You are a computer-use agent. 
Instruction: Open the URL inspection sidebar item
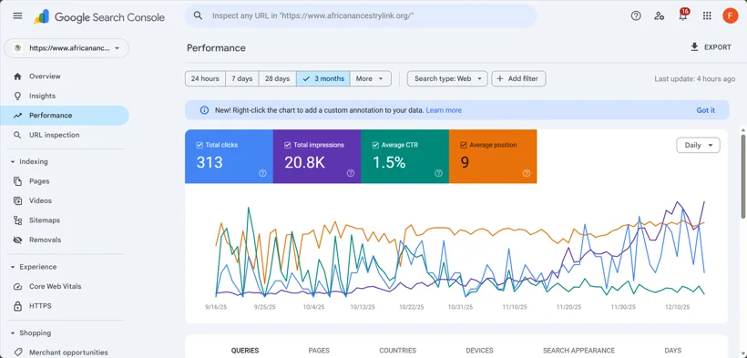(65, 135)
